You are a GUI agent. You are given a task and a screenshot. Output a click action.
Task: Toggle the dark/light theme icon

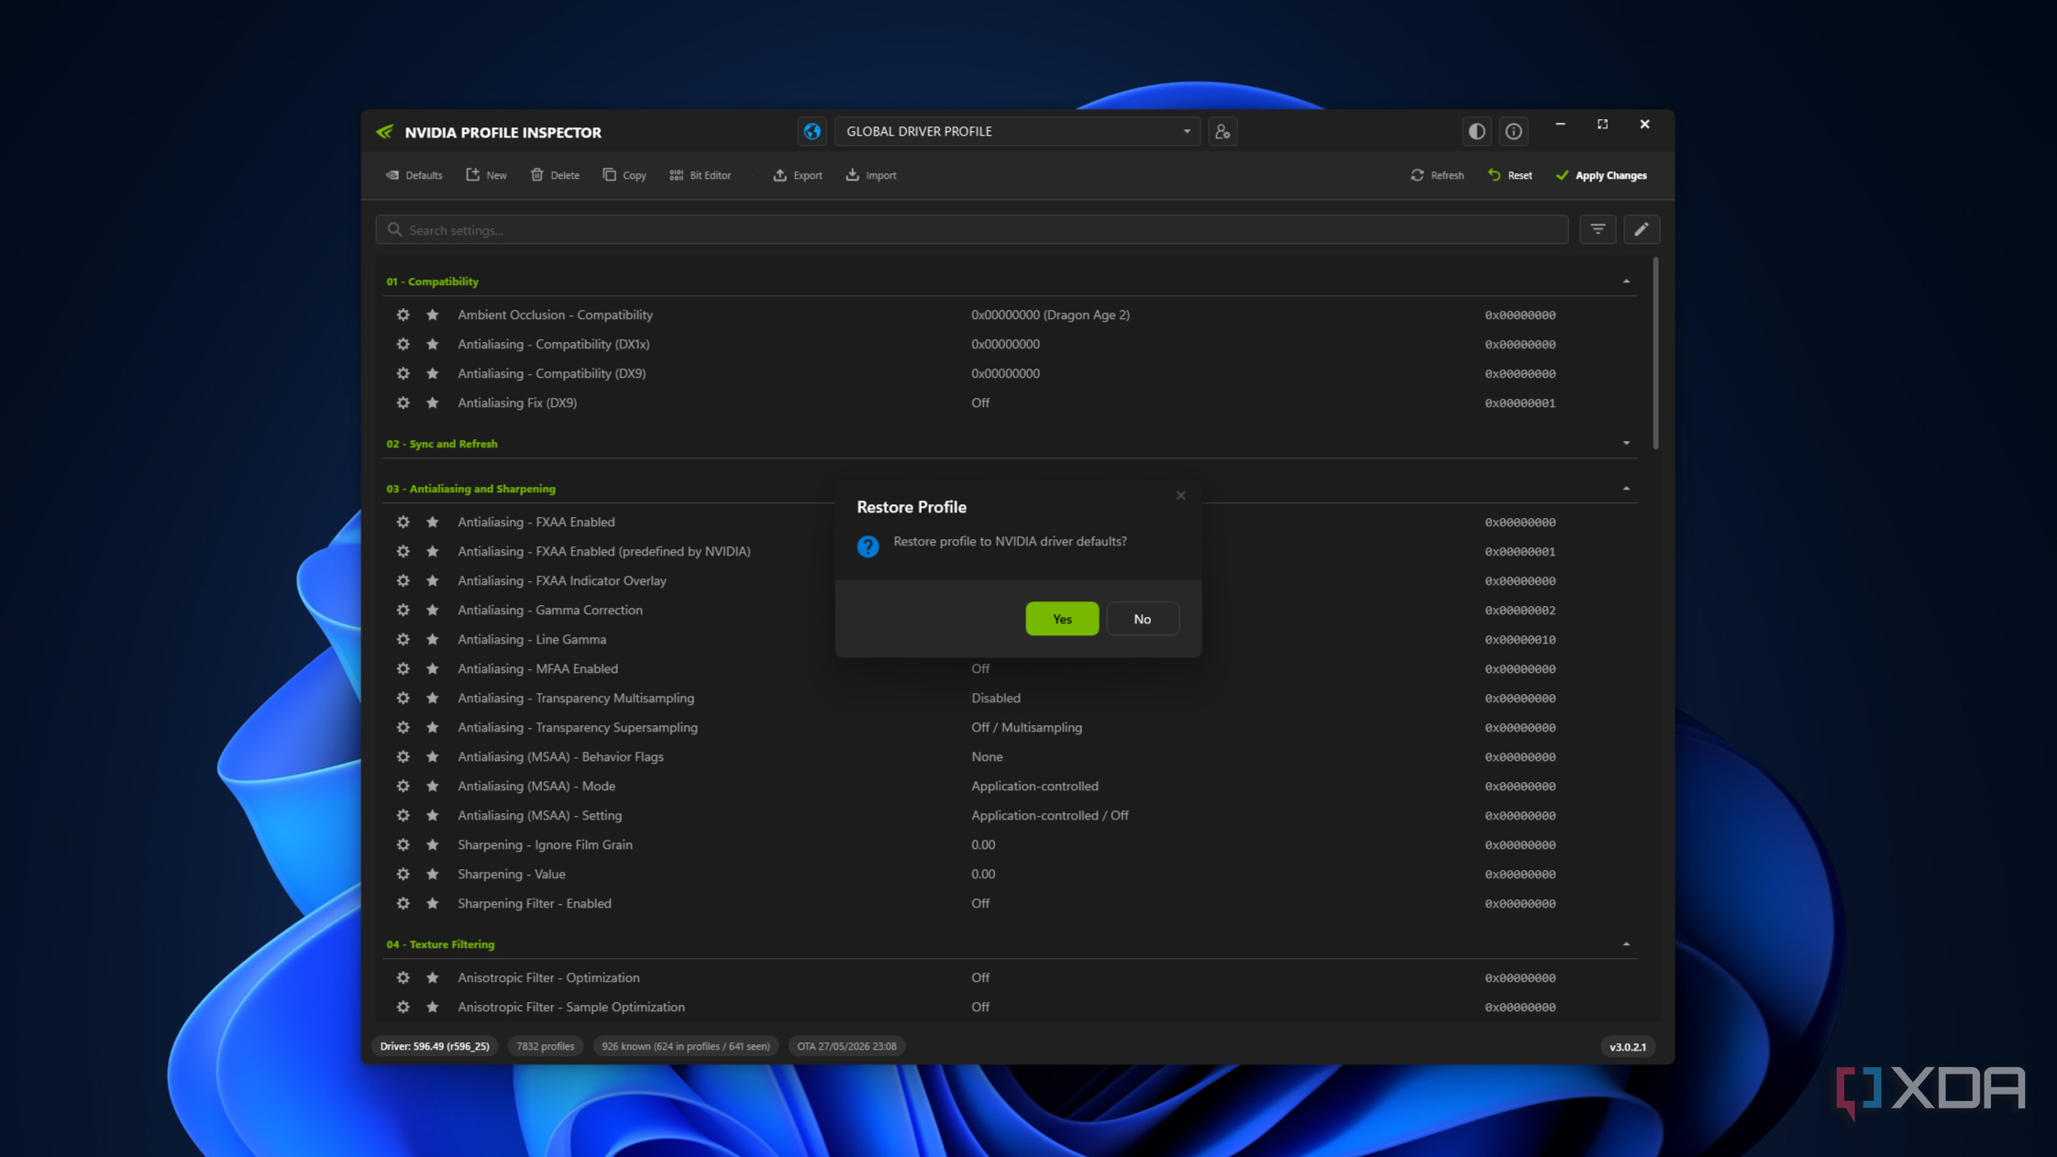tap(1476, 131)
